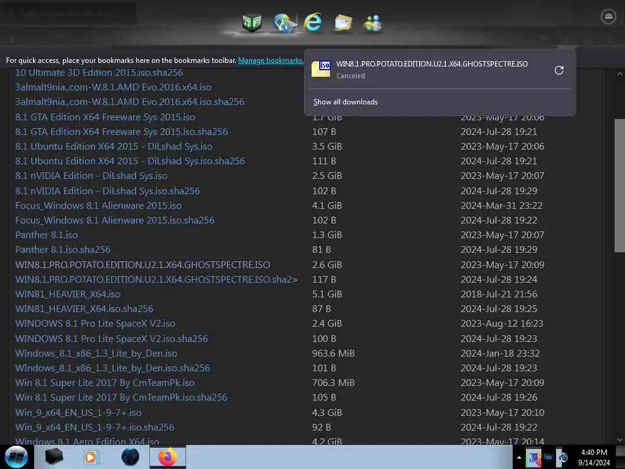Download Panther 8.1.iso

pos(46,235)
